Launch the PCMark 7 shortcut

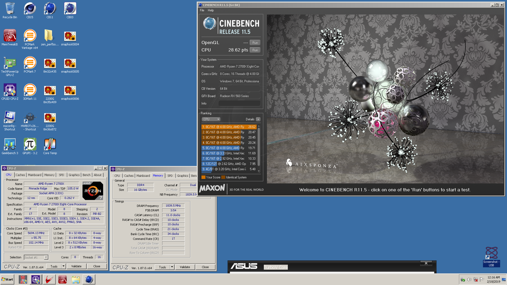[30, 65]
